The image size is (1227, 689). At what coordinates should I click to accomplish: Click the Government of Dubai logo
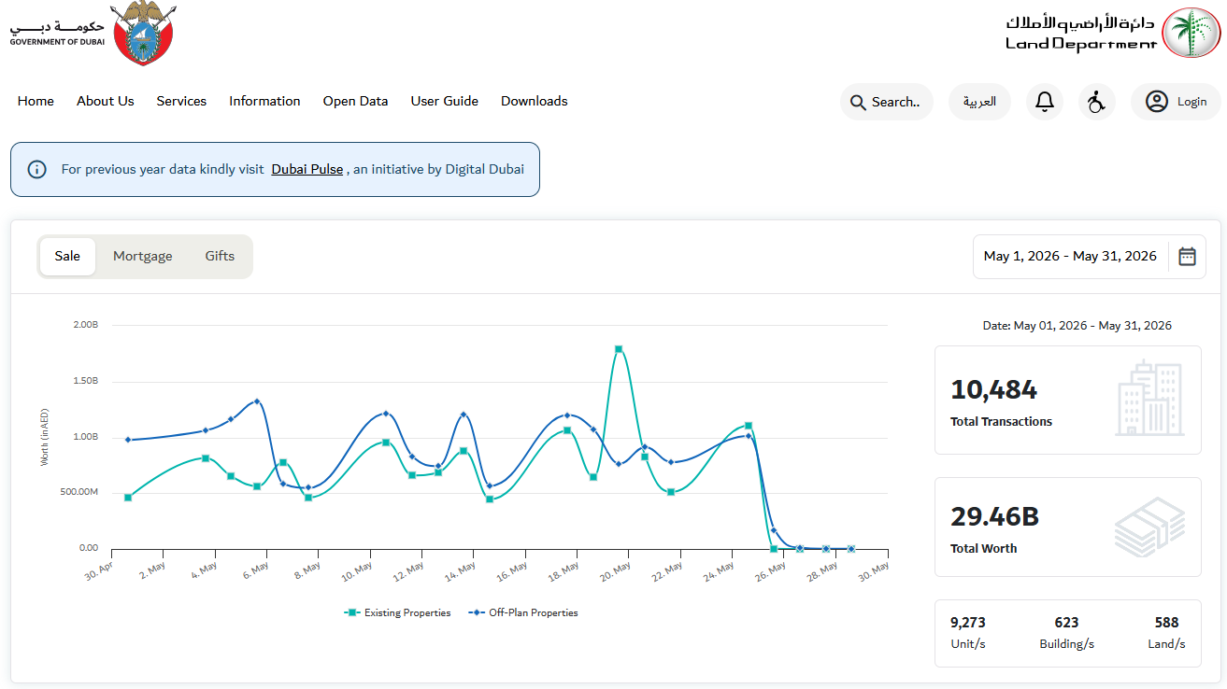click(x=93, y=34)
